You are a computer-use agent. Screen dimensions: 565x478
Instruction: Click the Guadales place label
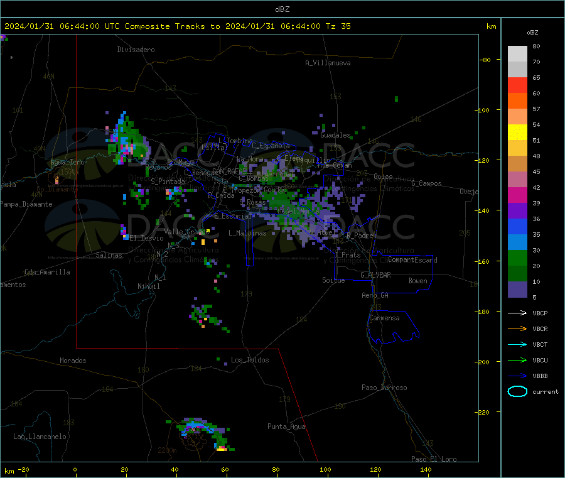(335, 135)
